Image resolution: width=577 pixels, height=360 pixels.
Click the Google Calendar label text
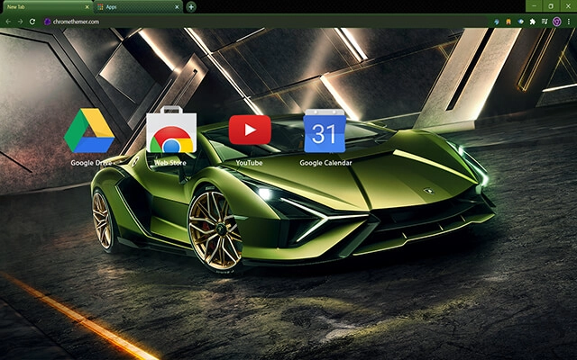(x=325, y=163)
